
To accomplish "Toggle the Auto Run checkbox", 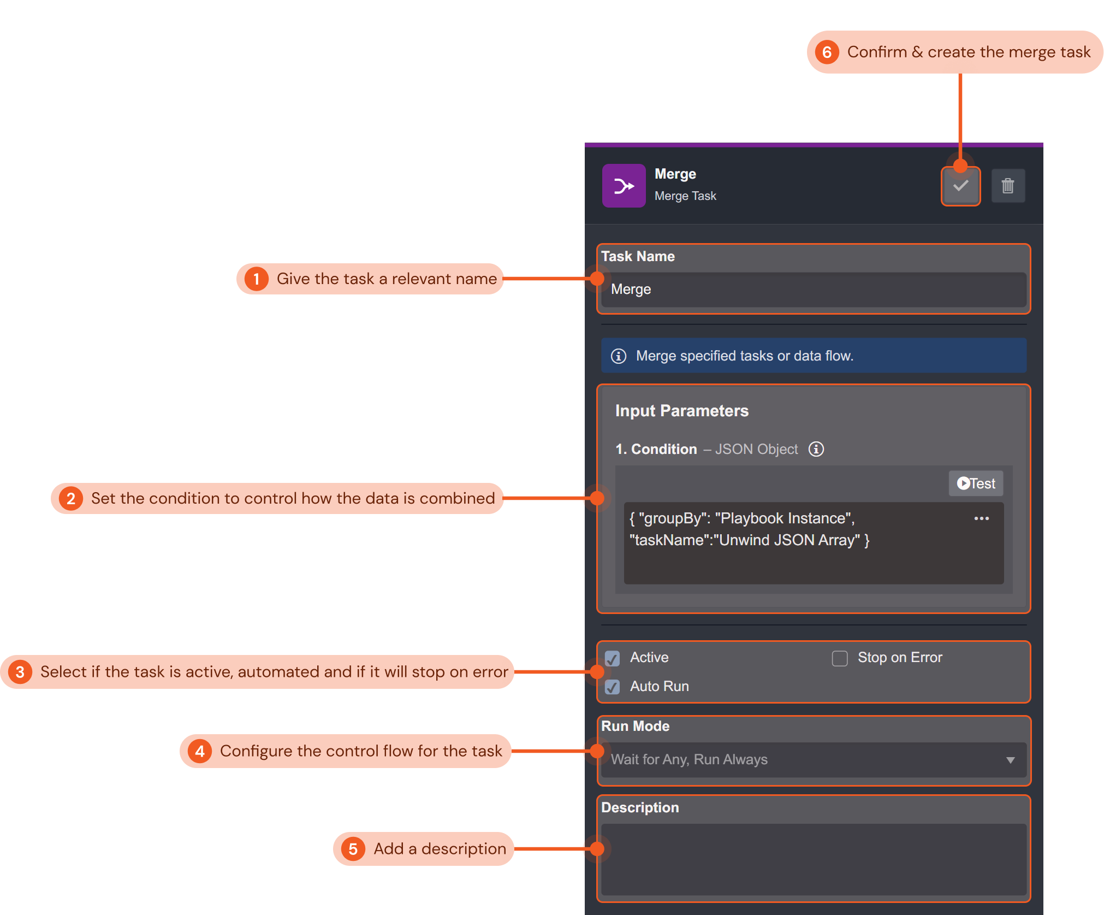I will tap(613, 687).
